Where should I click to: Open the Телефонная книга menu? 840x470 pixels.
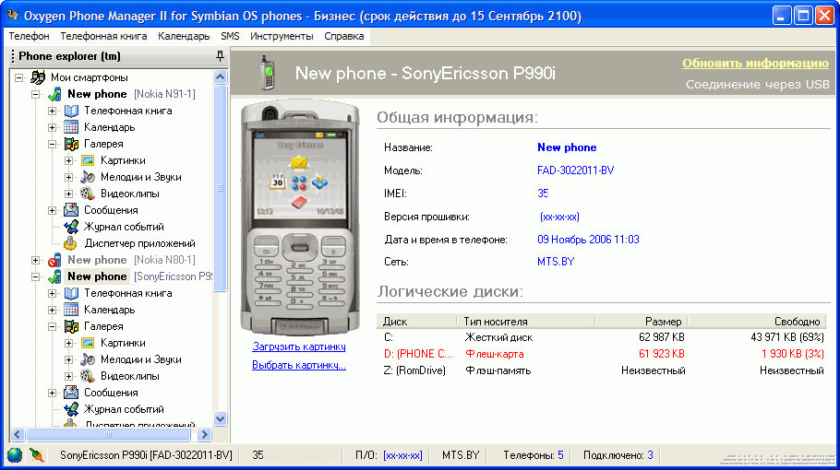(103, 36)
